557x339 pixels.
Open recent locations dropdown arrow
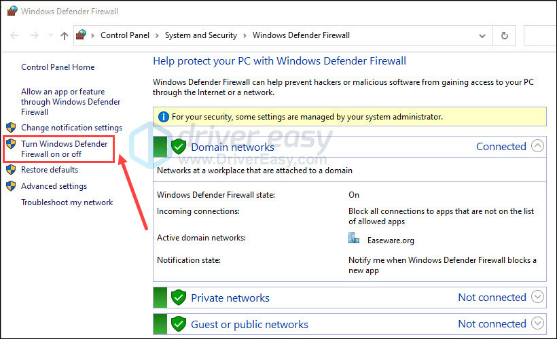point(50,35)
